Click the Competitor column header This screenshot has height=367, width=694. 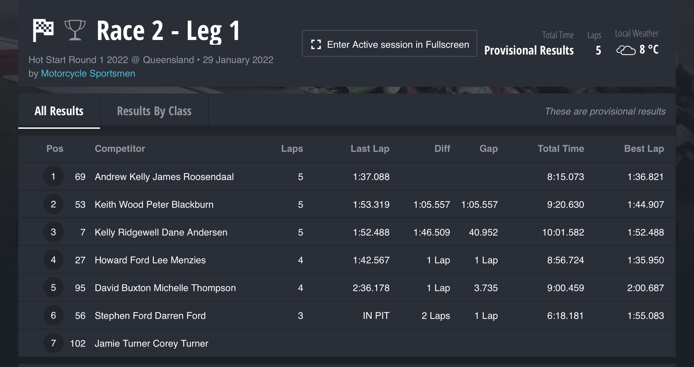(x=120, y=148)
